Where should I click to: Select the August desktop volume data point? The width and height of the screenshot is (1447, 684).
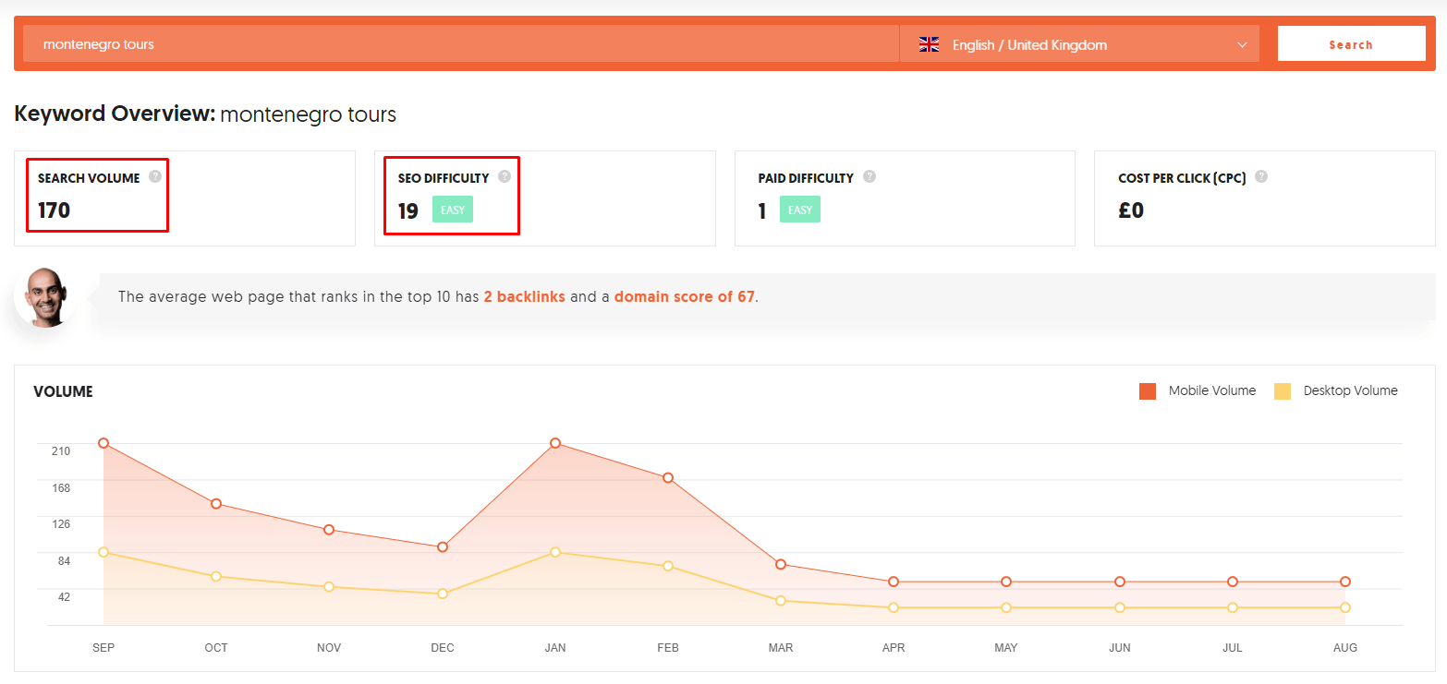coord(1345,607)
